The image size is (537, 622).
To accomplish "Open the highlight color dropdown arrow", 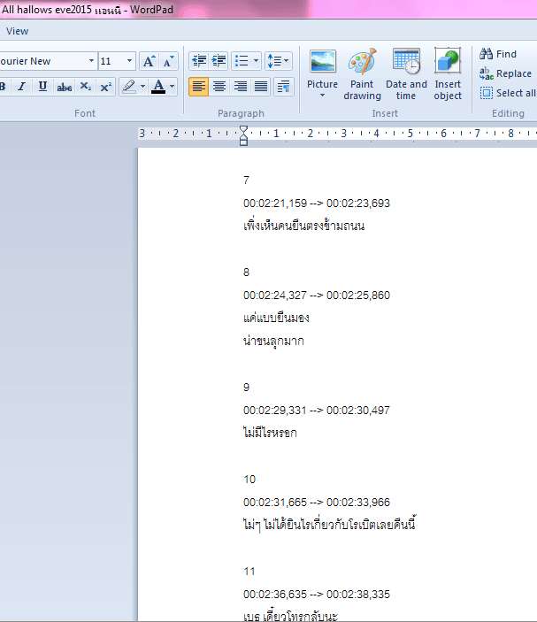I will 142,87.
